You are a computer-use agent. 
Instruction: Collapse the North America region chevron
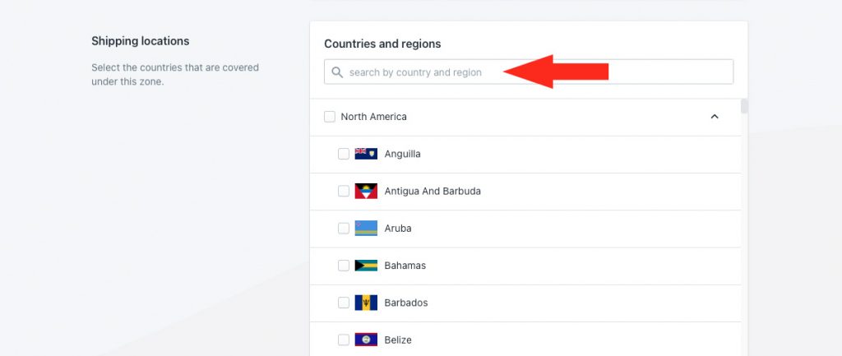[715, 117]
